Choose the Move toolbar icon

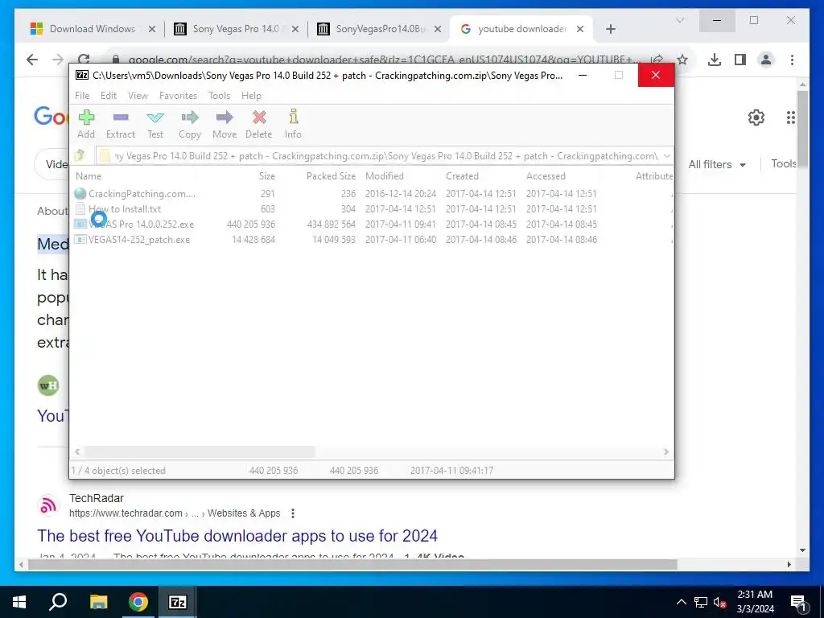(x=225, y=117)
